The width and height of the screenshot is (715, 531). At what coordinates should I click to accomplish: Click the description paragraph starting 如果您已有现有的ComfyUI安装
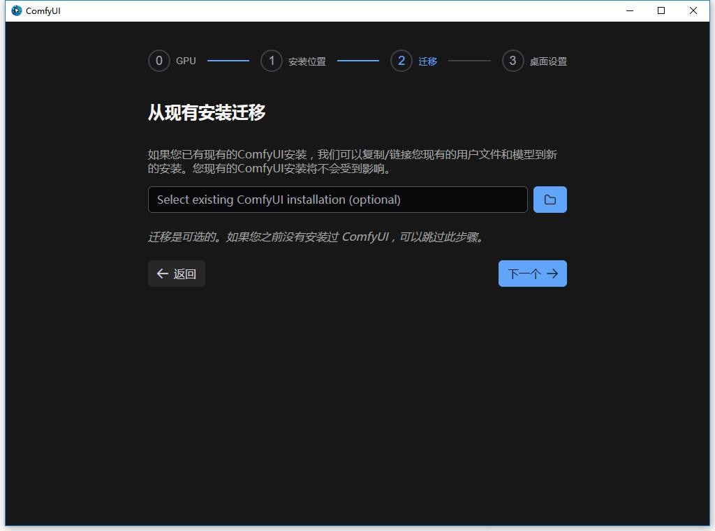point(353,161)
